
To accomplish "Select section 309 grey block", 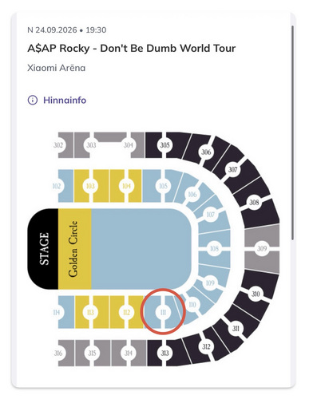I will 262,249.
